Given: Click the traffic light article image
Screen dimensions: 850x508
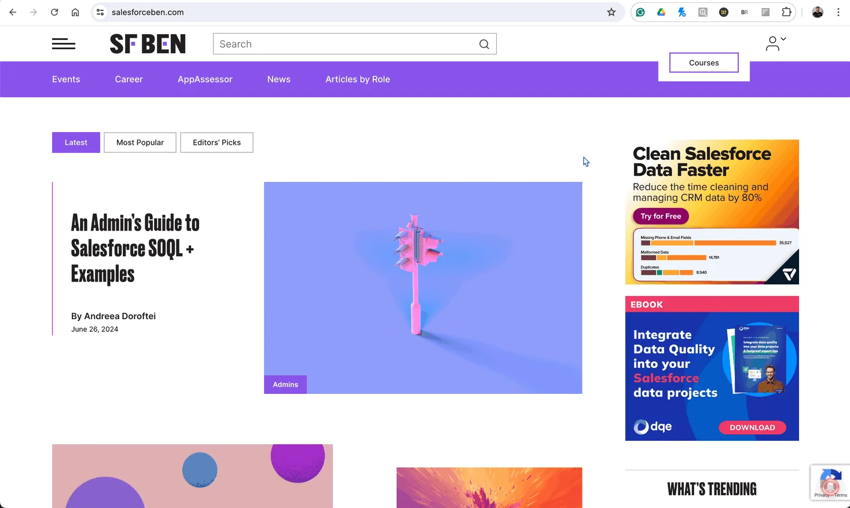Looking at the screenshot, I should pos(423,288).
